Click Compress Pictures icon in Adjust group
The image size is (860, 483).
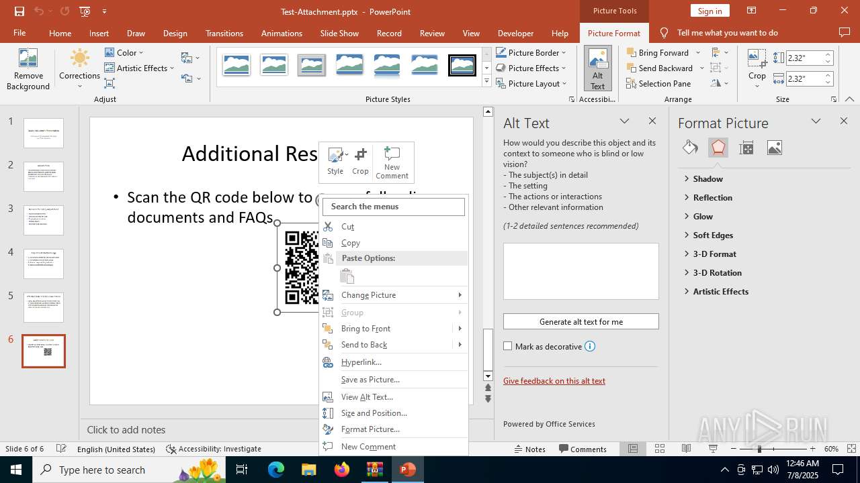[x=110, y=83]
